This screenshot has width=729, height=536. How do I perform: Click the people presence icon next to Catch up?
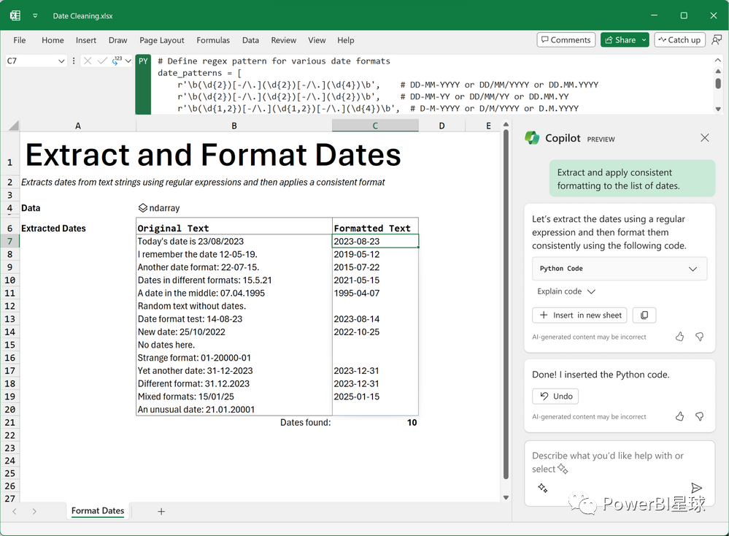[x=717, y=40]
